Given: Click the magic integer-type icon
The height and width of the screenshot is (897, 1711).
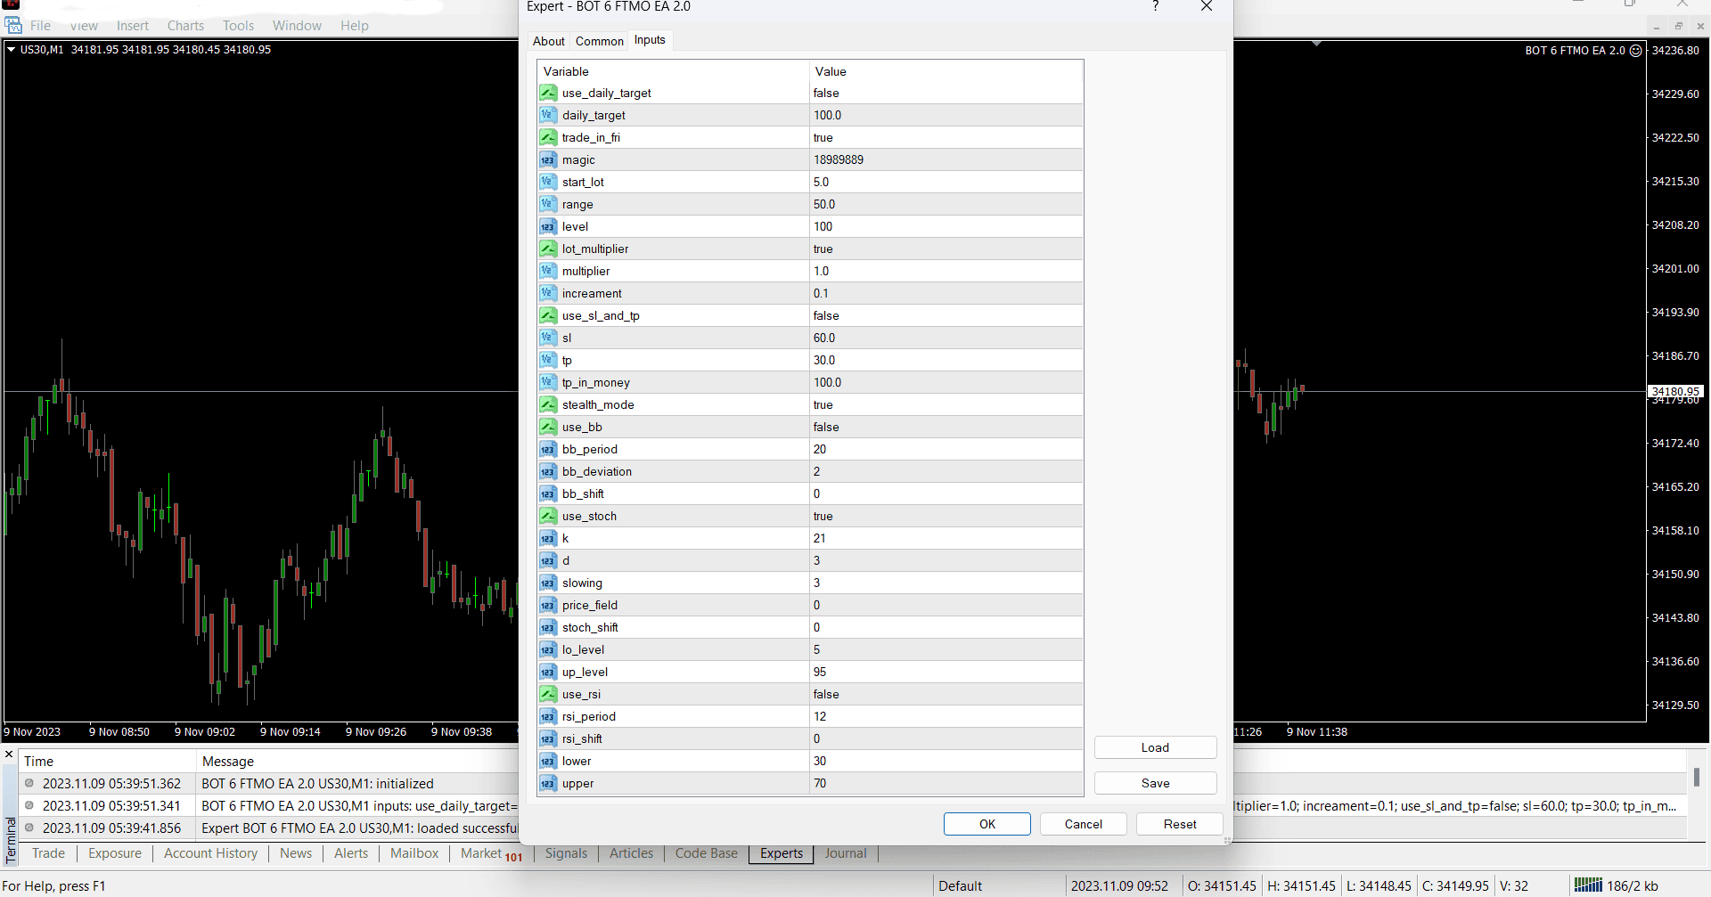Looking at the screenshot, I should click(548, 159).
